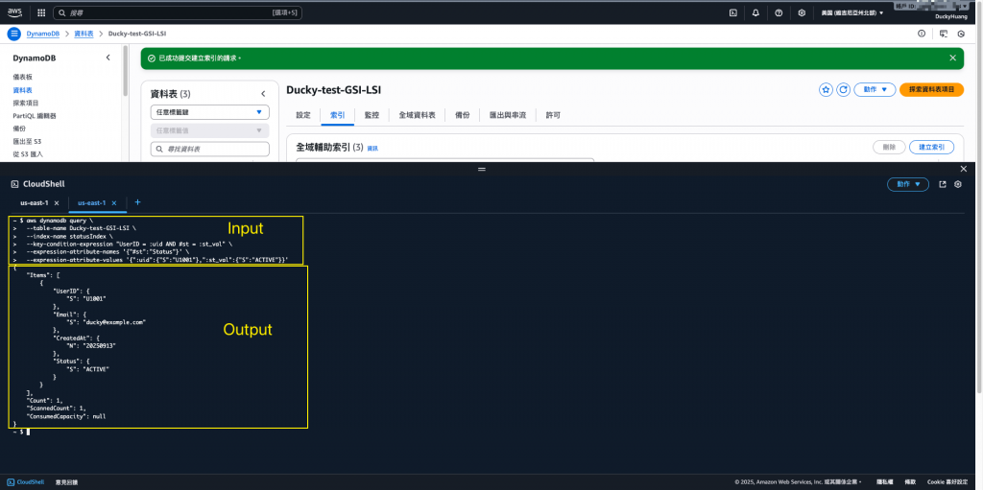Image resolution: width=983 pixels, height=490 pixels.
Task: Open the 條款 footer link
Action: point(911,482)
